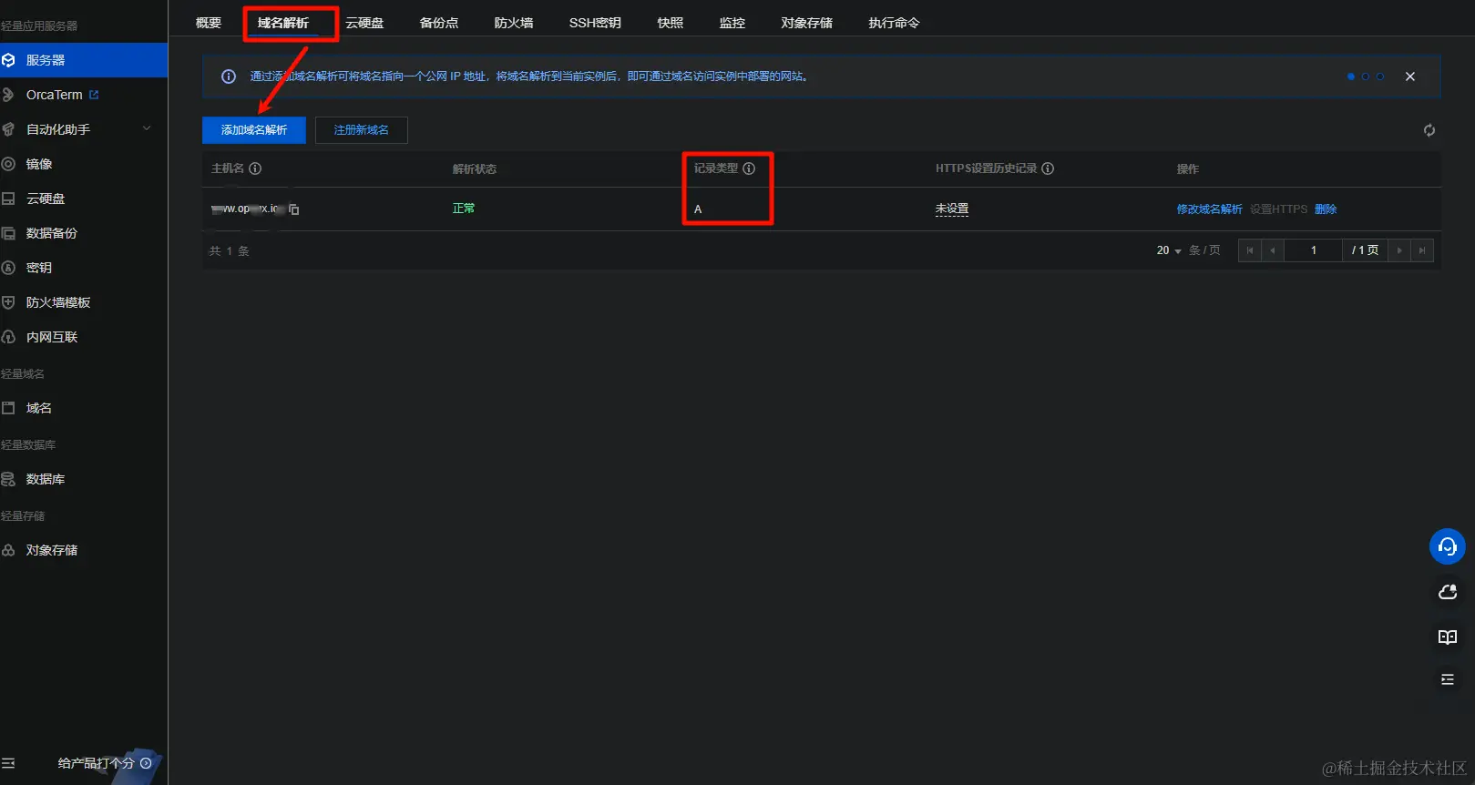Switch to the 监控 tab
The height and width of the screenshot is (785, 1475).
tap(732, 23)
